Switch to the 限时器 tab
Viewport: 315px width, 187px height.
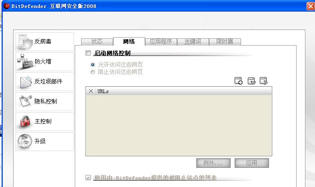(225, 42)
